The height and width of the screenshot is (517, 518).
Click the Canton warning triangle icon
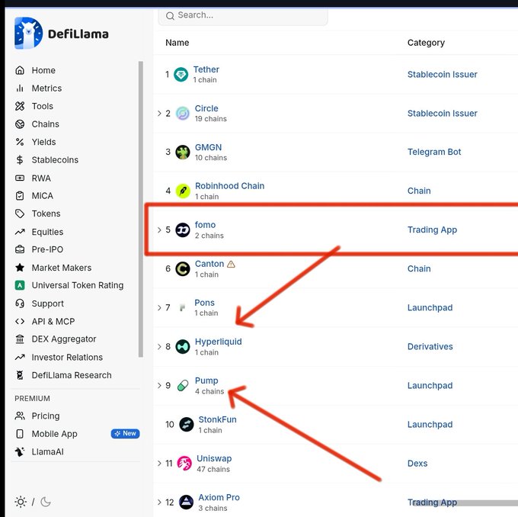click(231, 264)
